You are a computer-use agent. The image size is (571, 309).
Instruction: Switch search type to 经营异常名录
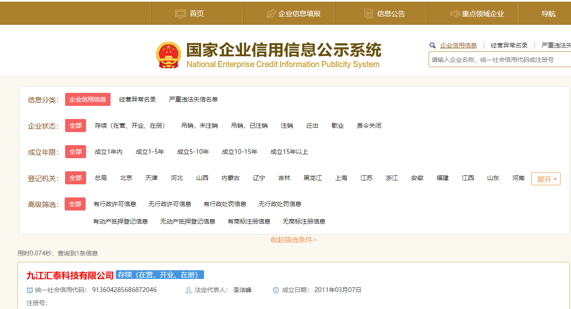tap(509, 45)
